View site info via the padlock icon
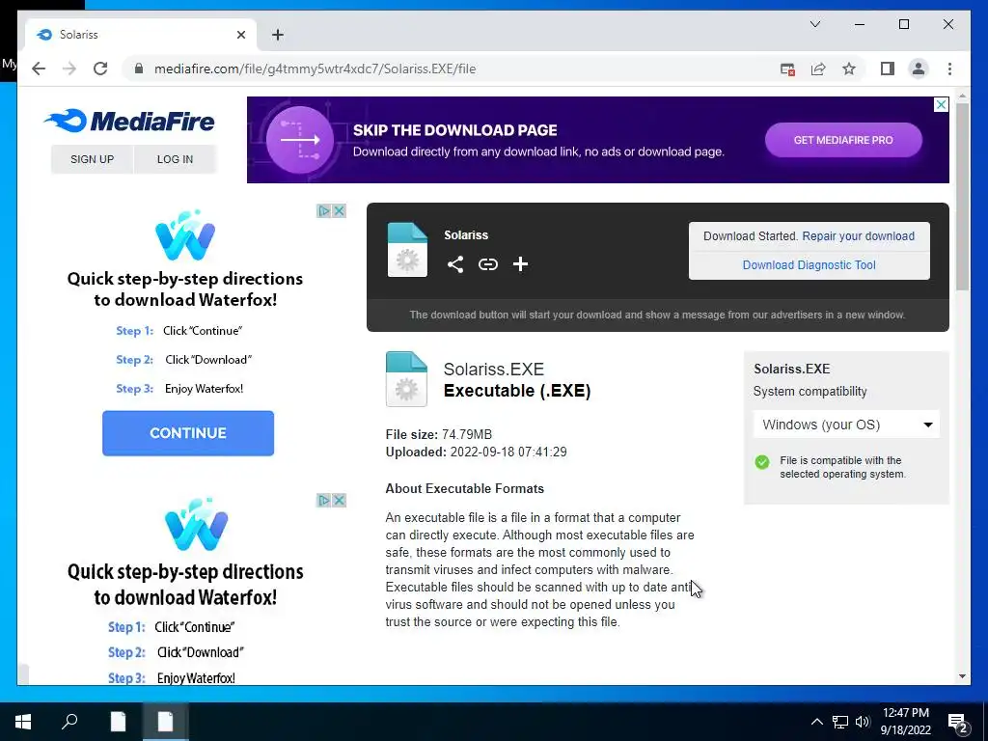Screen dimensions: 988x741 point(139,69)
